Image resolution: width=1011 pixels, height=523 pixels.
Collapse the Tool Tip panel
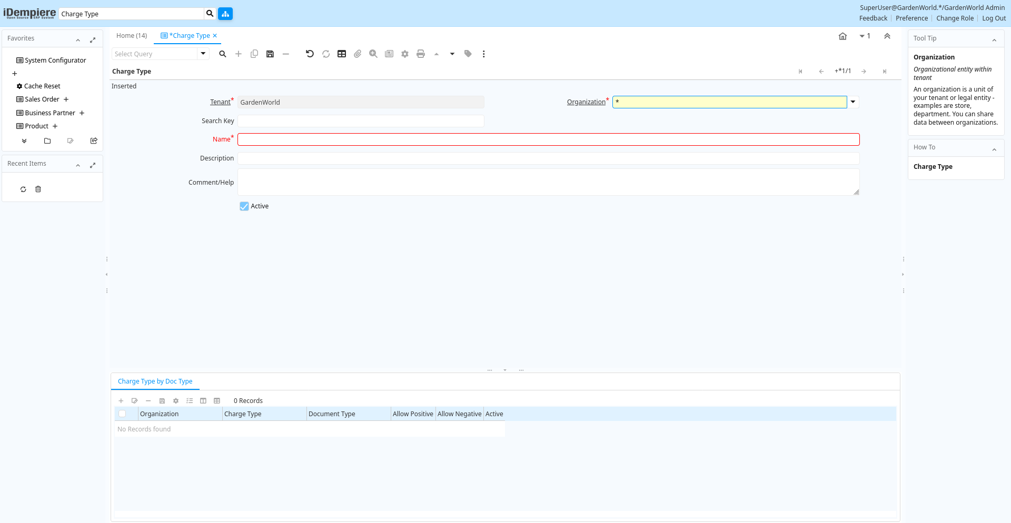pyautogui.click(x=994, y=40)
